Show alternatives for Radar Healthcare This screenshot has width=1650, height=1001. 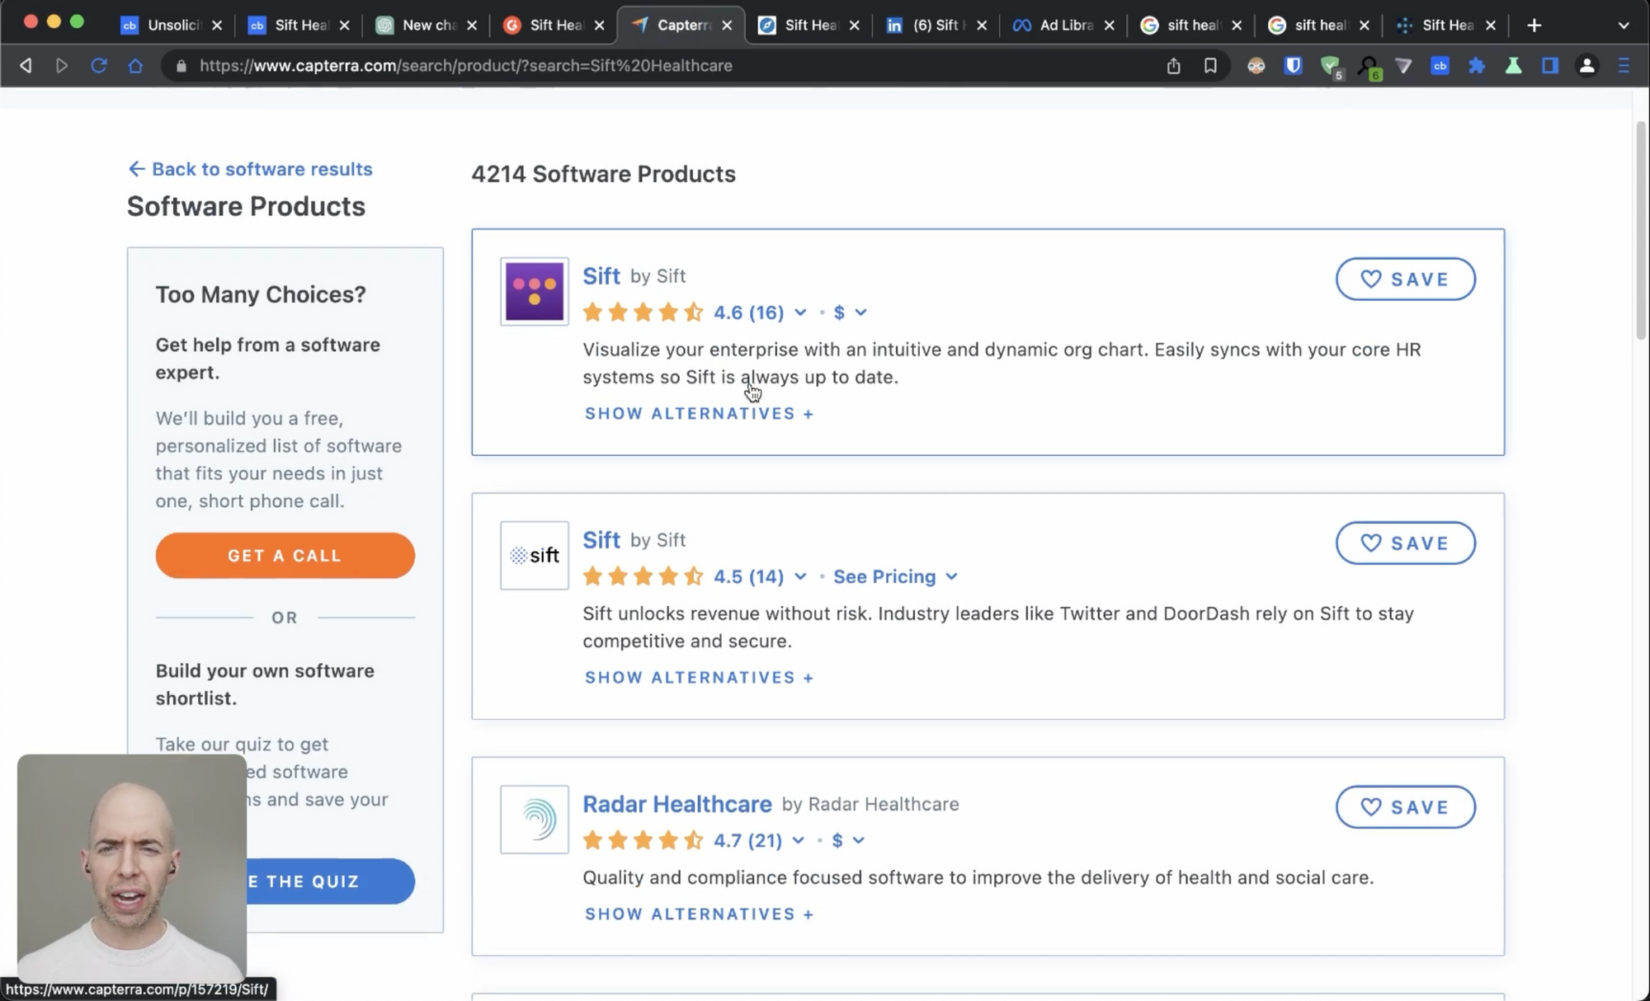[699, 914]
